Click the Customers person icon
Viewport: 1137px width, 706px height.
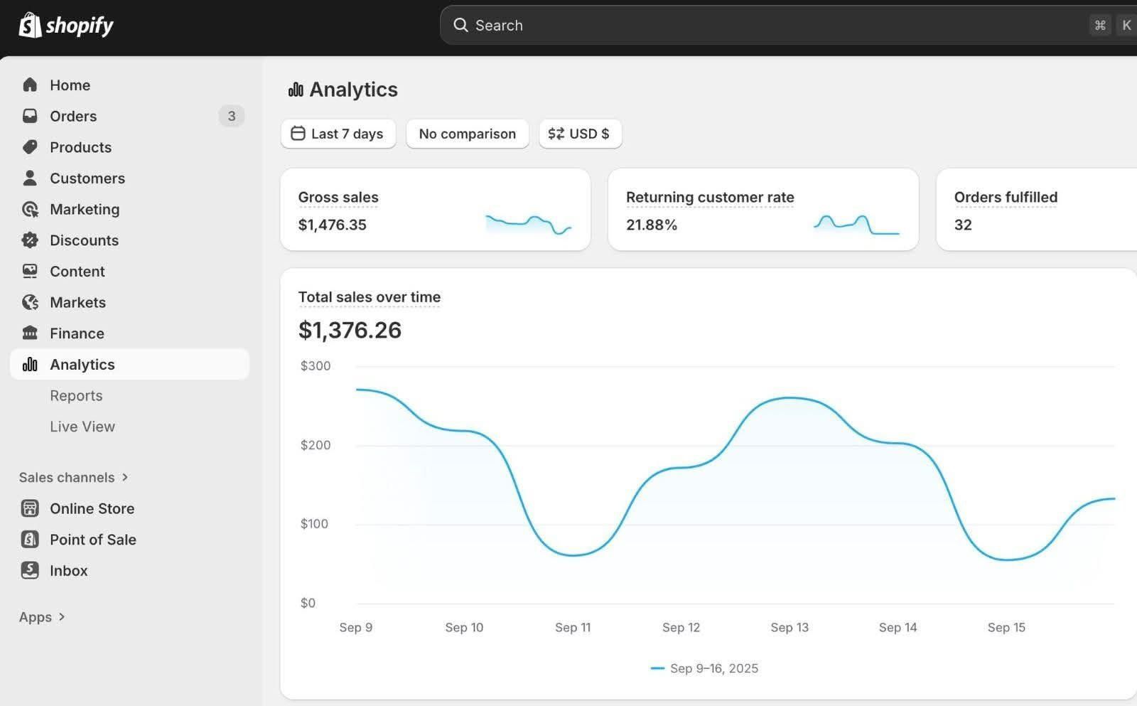click(30, 178)
